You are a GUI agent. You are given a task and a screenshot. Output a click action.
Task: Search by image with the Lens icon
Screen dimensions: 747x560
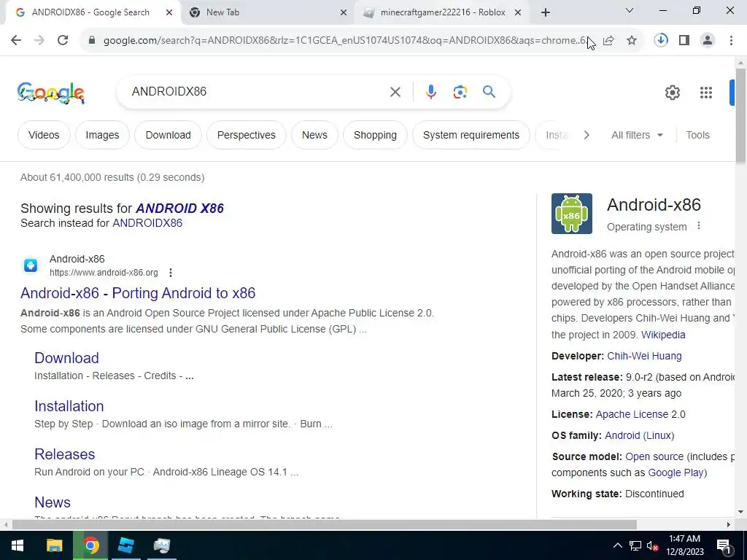tap(460, 91)
